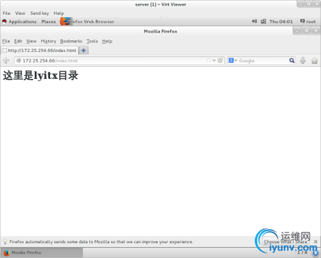
Task: Open the Applications menu
Action: [22, 22]
